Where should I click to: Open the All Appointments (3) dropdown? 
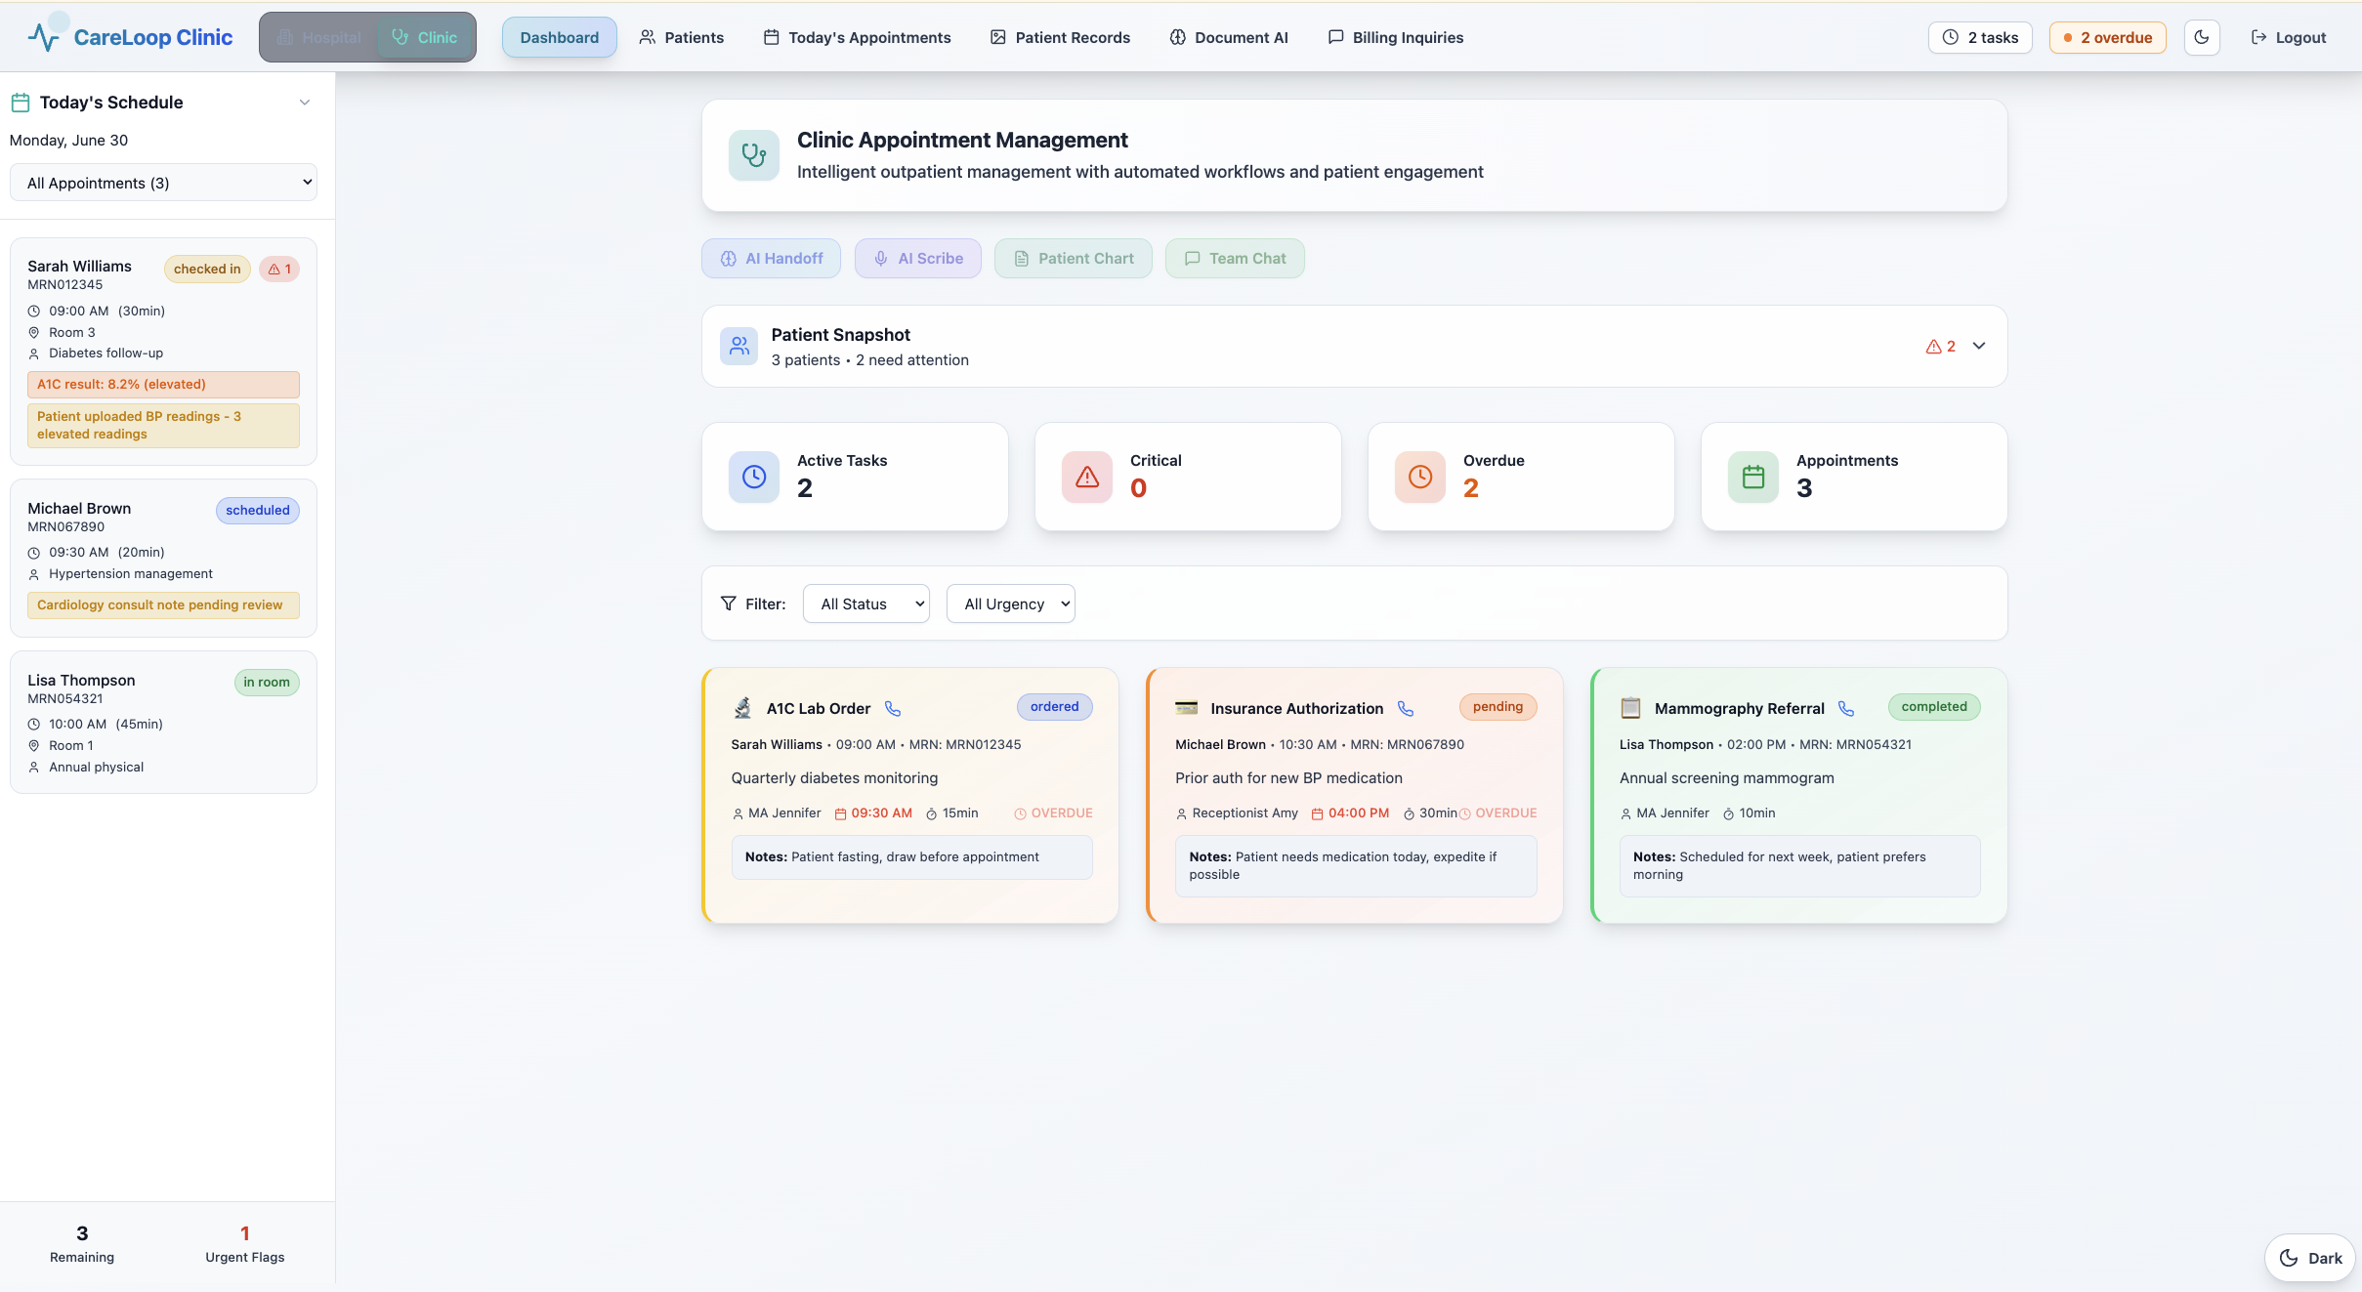(163, 183)
